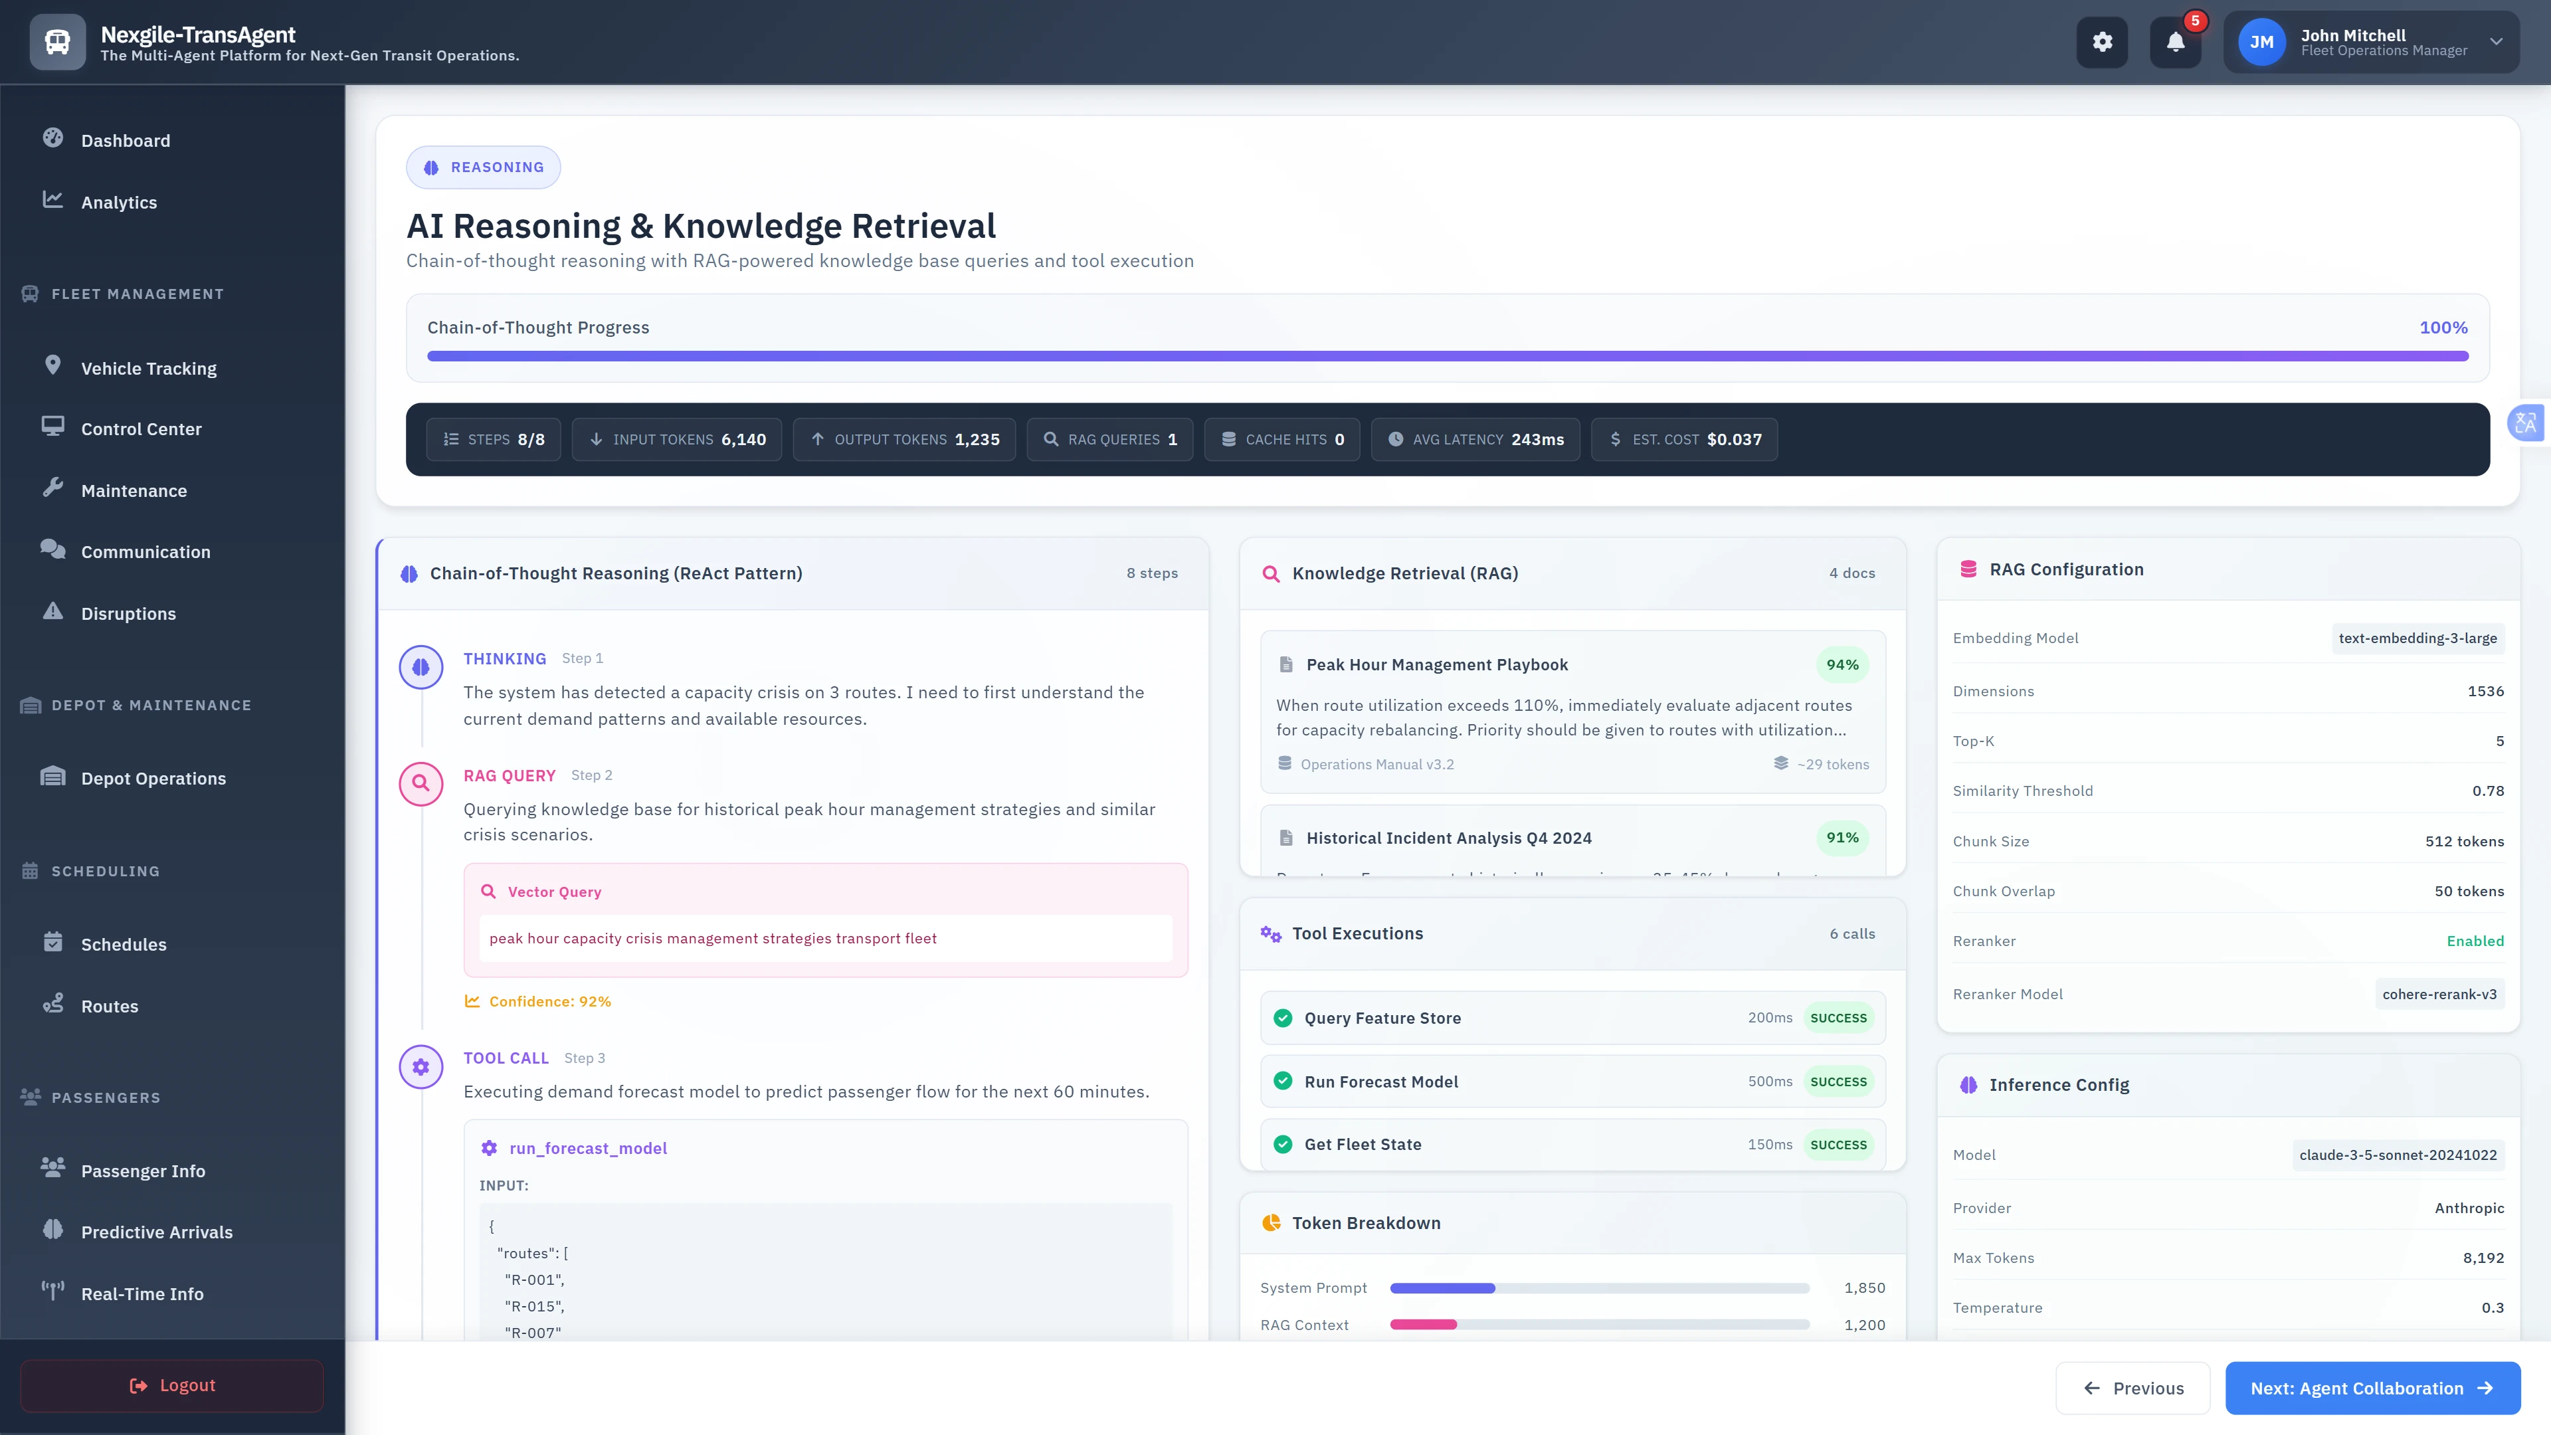Image resolution: width=2551 pixels, height=1435 pixels.
Task: Open the settings gear icon
Action: pyautogui.click(x=2103, y=42)
